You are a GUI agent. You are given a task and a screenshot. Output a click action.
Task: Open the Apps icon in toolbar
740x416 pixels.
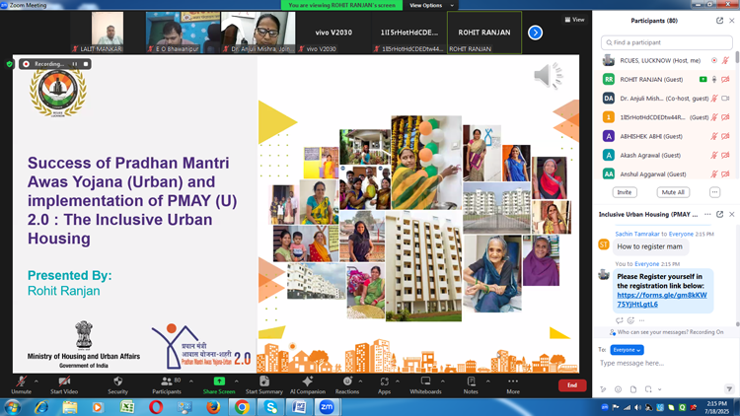click(384, 381)
